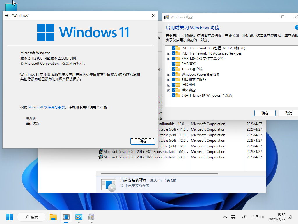Maximize the Windows 功能 window
Image resolution: width=298 pixels, height=224 pixels.
pyautogui.click(x=283, y=17)
